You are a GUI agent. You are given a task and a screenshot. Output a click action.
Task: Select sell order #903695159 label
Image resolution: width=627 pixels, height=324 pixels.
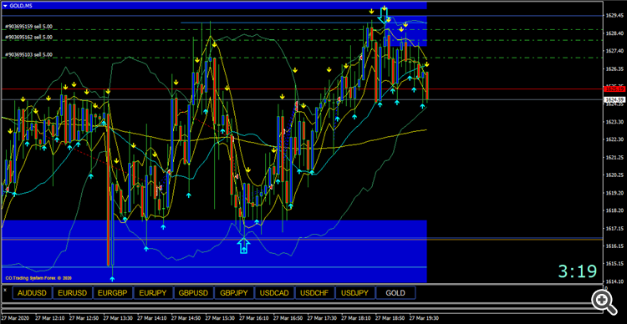(x=28, y=27)
